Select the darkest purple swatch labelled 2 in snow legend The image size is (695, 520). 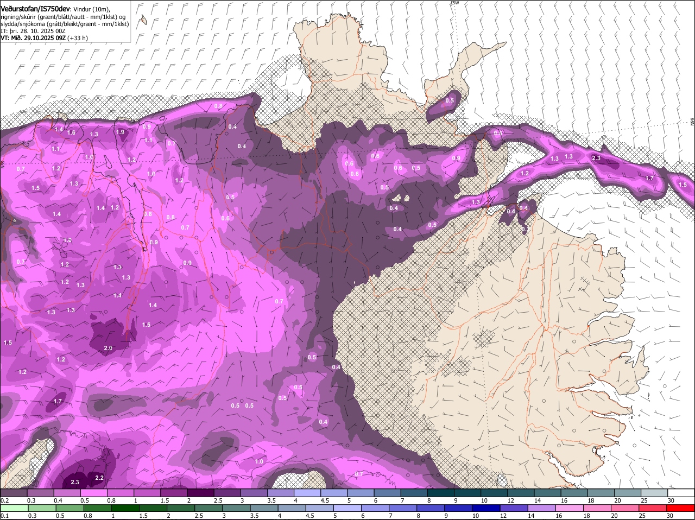point(200,492)
